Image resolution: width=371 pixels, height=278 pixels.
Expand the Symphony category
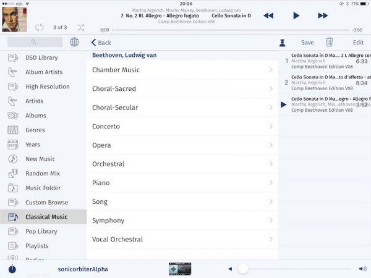point(182,221)
